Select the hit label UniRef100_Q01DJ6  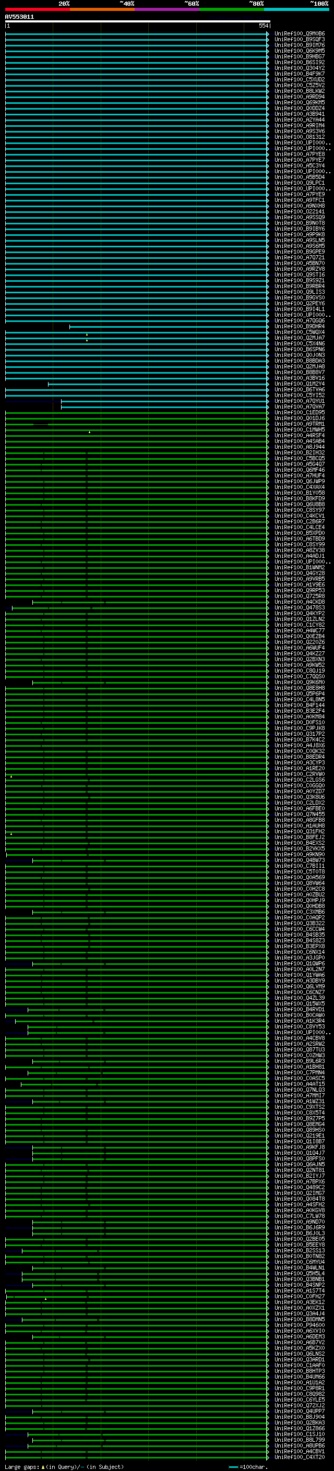pyautogui.click(x=300, y=418)
